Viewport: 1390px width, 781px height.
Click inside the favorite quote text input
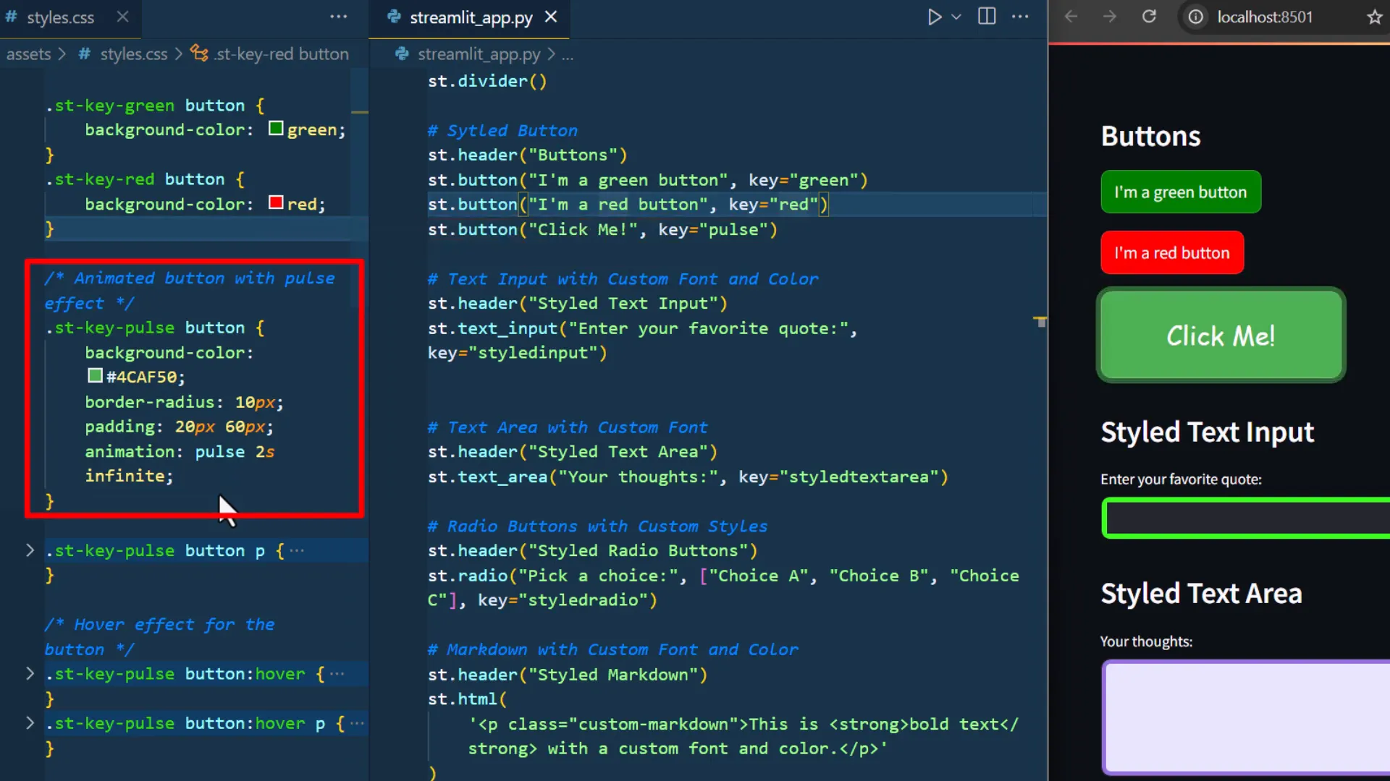1245,518
